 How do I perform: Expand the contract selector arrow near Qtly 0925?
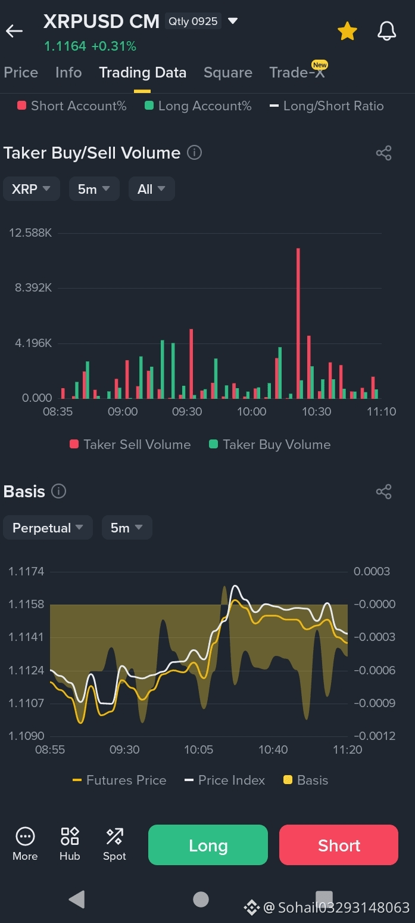click(233, 21)
